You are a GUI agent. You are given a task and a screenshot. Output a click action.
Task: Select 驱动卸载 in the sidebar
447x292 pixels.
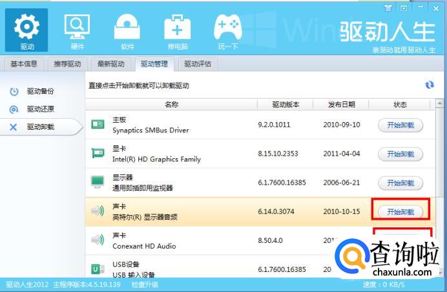[x=40, y=127]
